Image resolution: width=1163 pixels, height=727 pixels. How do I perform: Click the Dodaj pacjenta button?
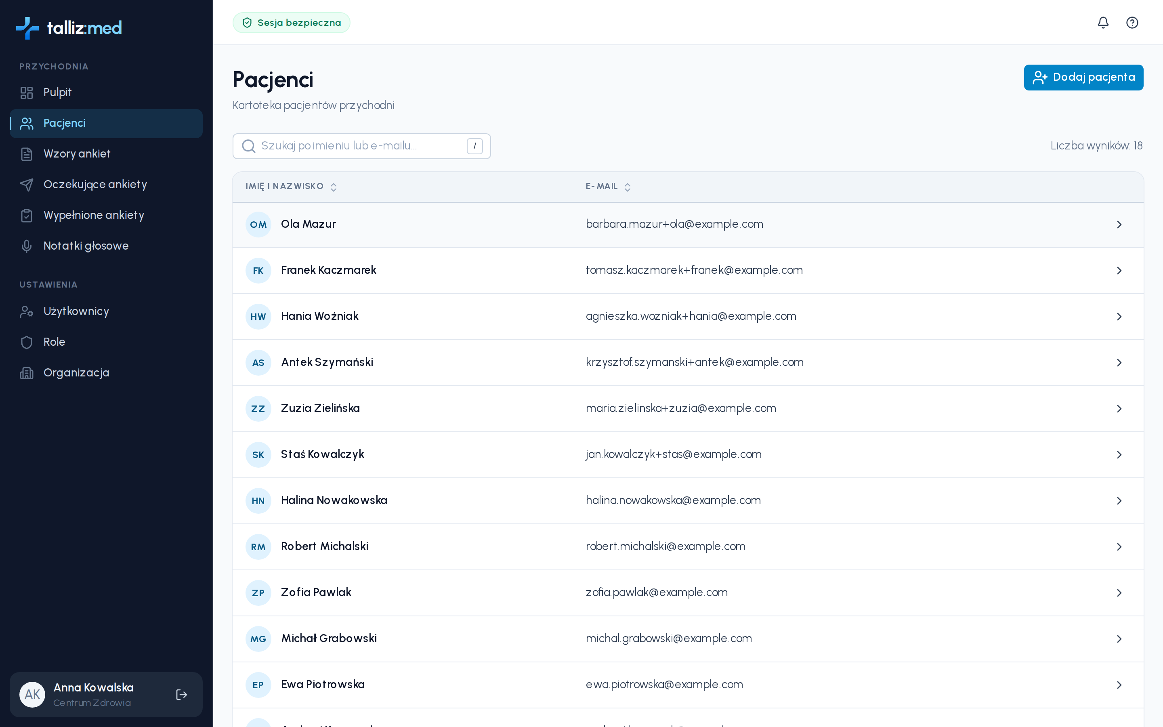pyautogui.click(x=1083, y=78)
